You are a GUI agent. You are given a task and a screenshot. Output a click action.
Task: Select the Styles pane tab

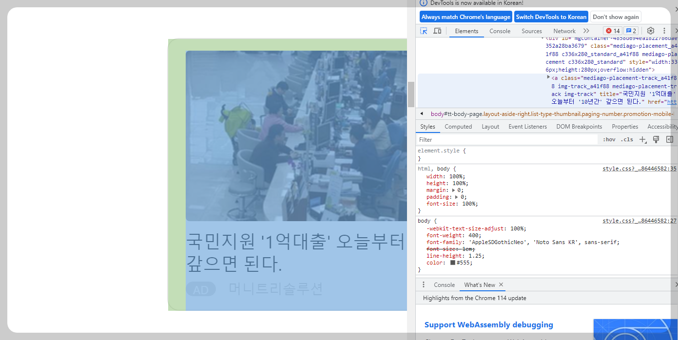427,127
